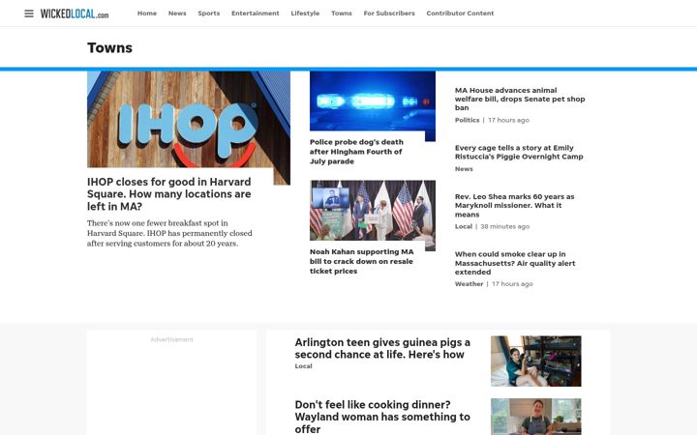Click the News label under Piggie Camp story

tap(464, 169)
